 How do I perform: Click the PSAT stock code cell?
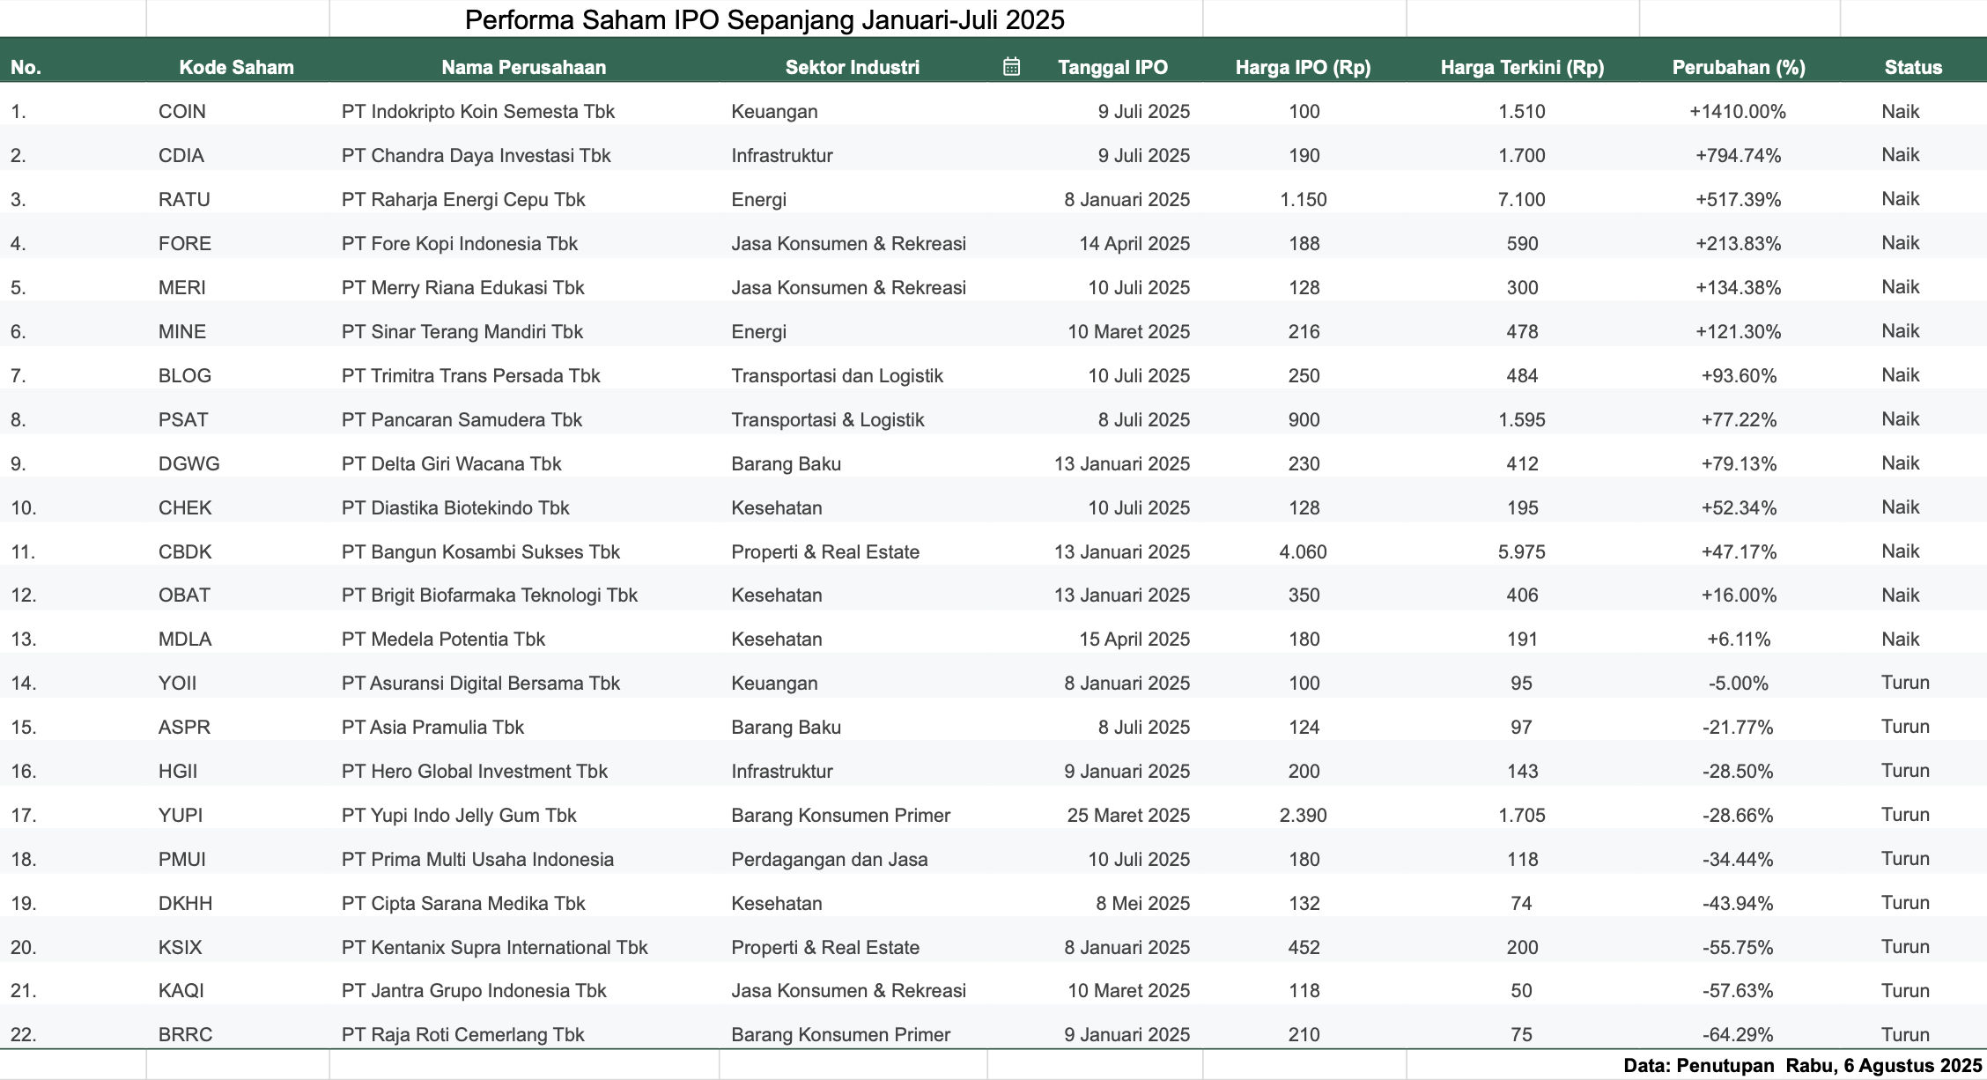(183, 419)
